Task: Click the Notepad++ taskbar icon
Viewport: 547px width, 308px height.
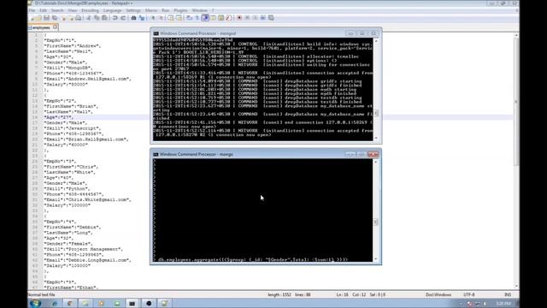Action: 164,304
